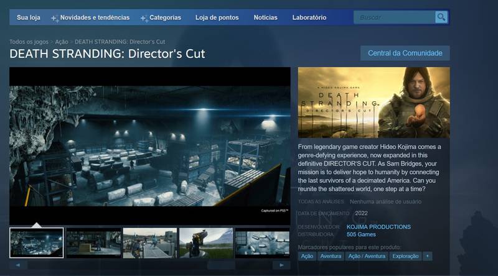This screenshot has height=276, width=498.
Task: Open the Categorias menu
Action: click(165, 17)
